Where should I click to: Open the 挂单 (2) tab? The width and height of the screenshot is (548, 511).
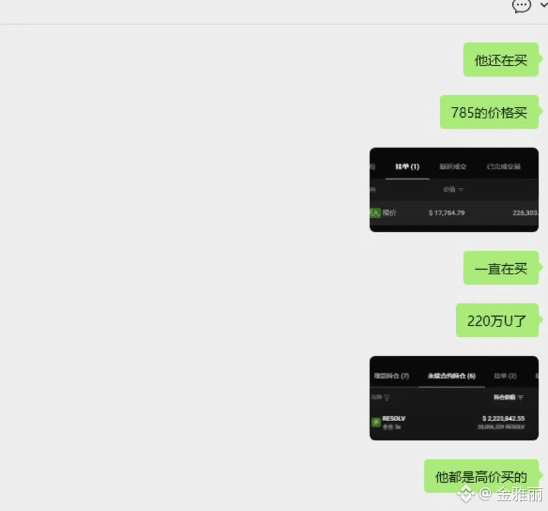pyautogui.click(x=505, y=376)
